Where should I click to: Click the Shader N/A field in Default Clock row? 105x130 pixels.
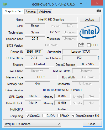[x=91, y=103]
